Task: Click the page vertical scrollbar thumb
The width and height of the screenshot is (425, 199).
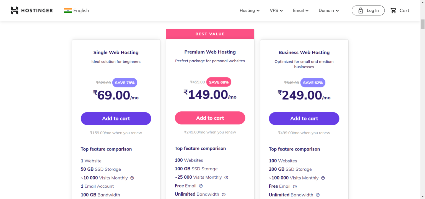Action: [x=423, y=24]
